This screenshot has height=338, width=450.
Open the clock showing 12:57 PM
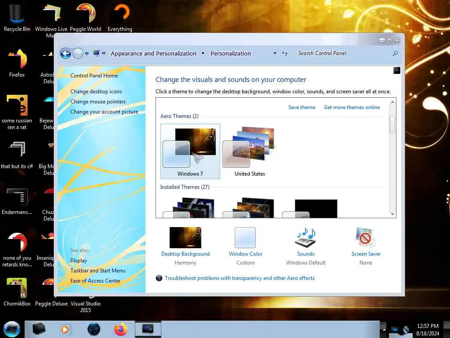click(428, 330)
